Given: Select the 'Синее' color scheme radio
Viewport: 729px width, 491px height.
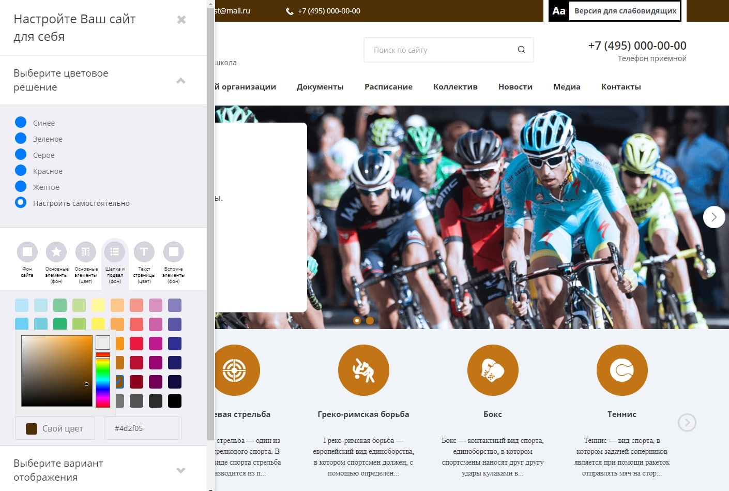Looking at the screenshot, I should click(x=21, y=123).
